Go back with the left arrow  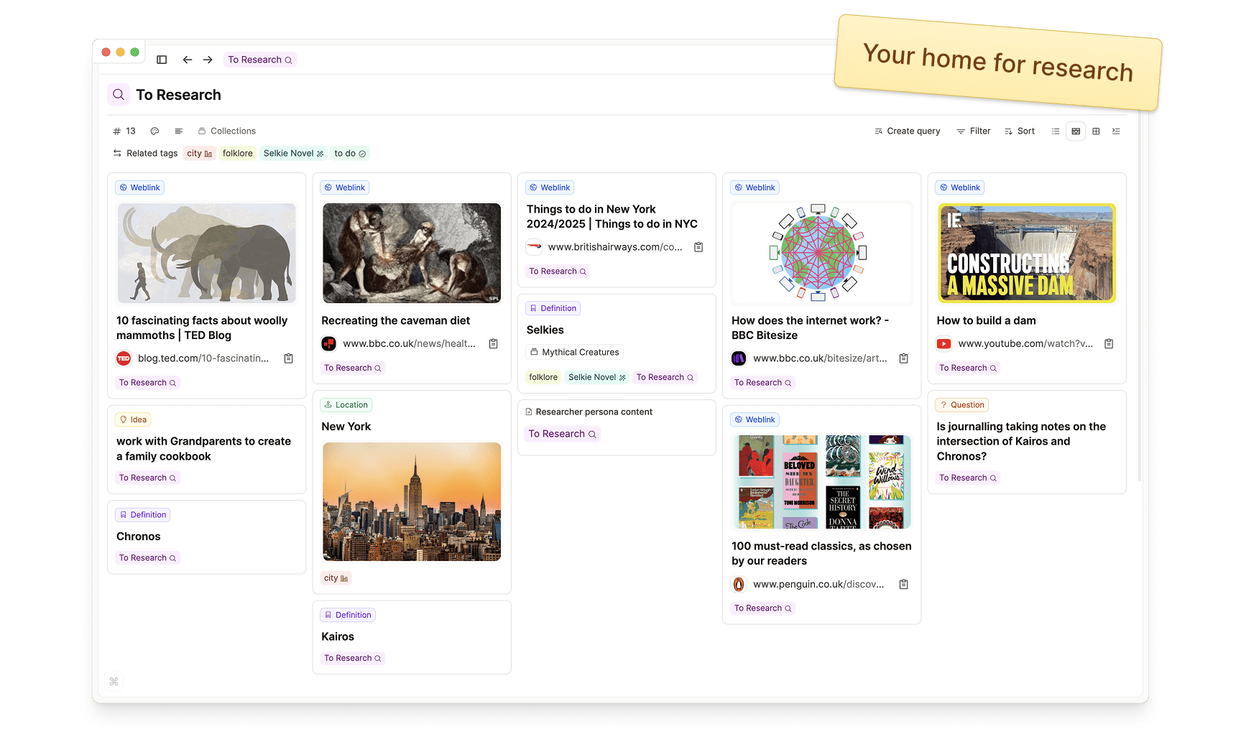188,60
